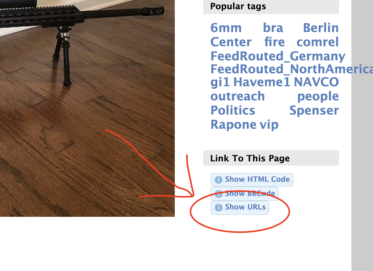Click the info icon beside Show URLs
The width and height of the screenshot is (373, 271).
218,208
